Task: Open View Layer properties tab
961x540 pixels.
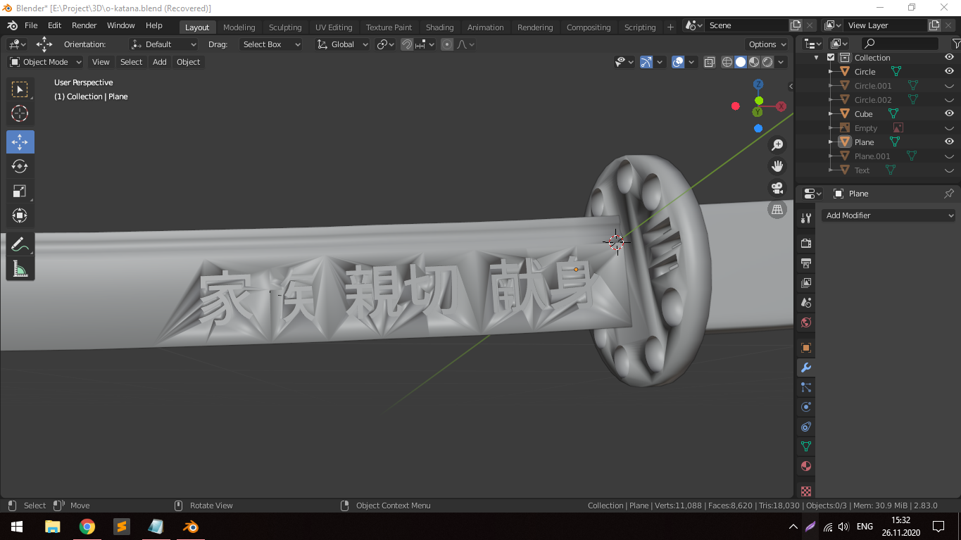Action: click(x=806, y=283)
